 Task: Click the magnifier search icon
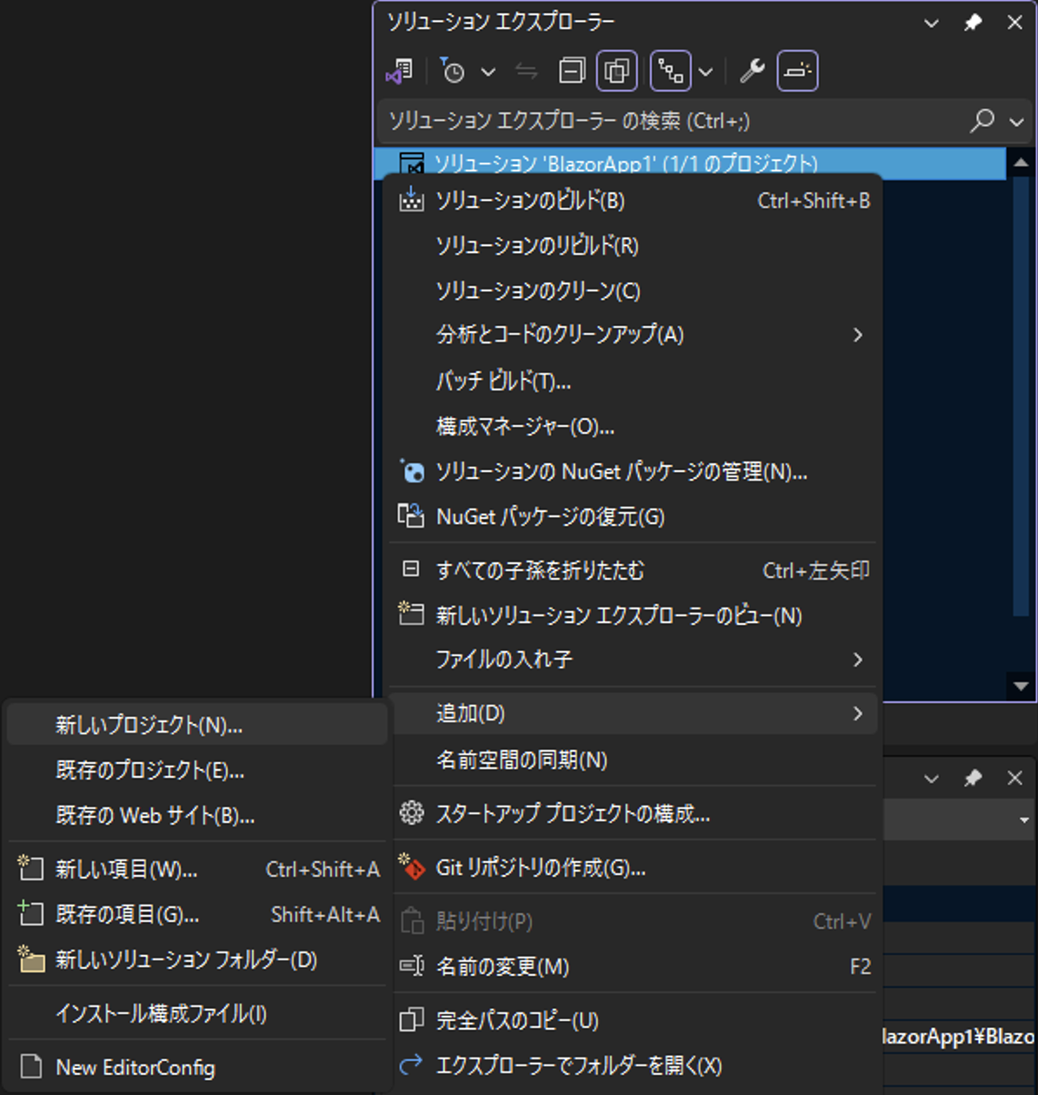982,120
